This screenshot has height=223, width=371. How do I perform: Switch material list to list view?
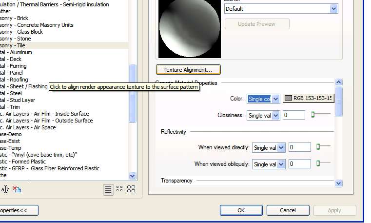click(x=108, y=190)
